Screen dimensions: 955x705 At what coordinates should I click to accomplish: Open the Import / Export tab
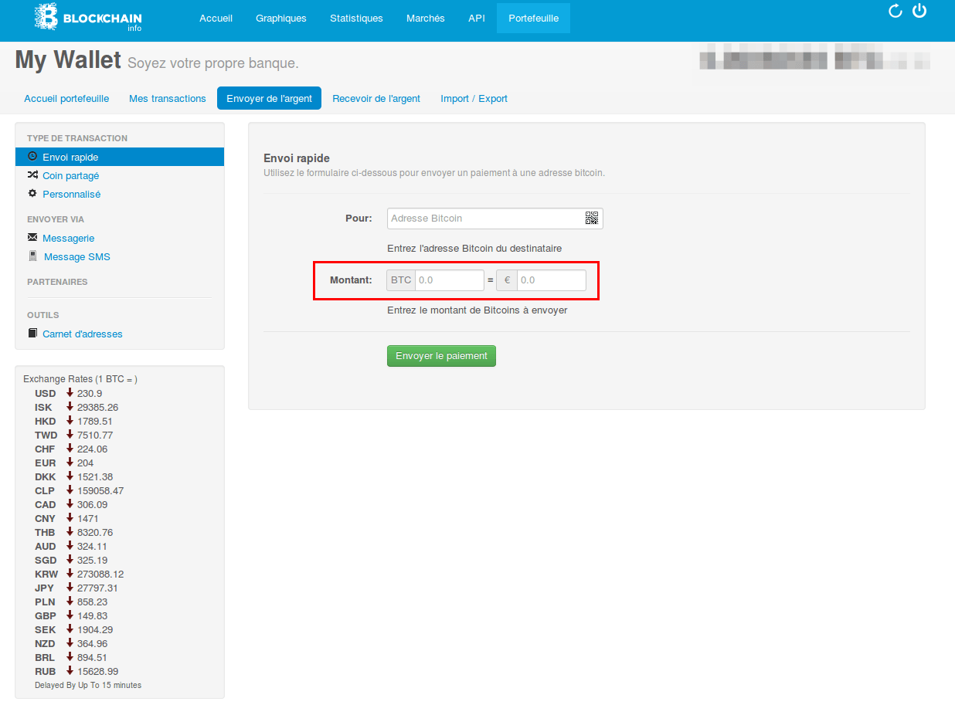click(474, 98)
